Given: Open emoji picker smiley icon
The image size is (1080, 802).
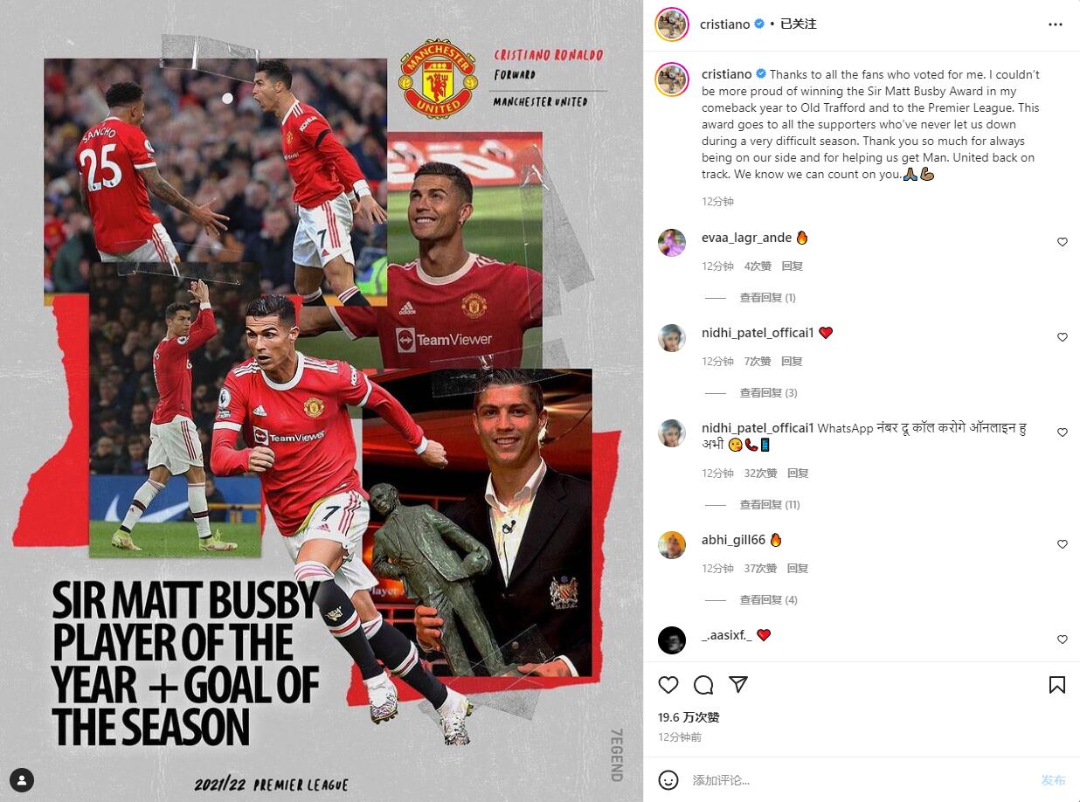Looking at the screenshot, I should pyautogui.click(x=668, y=779).
